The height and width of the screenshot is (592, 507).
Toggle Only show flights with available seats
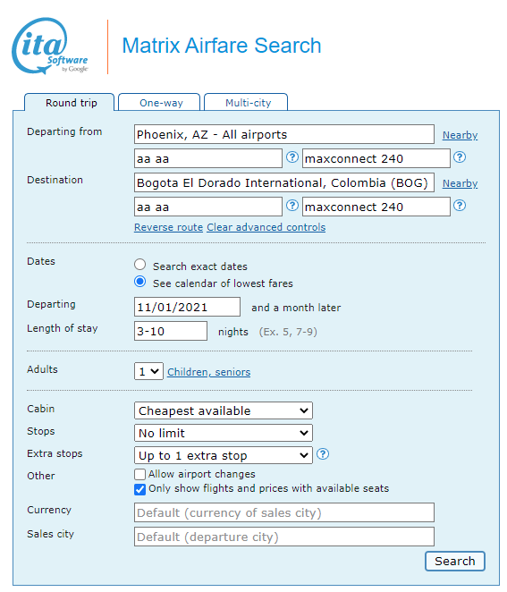[139, 489]
